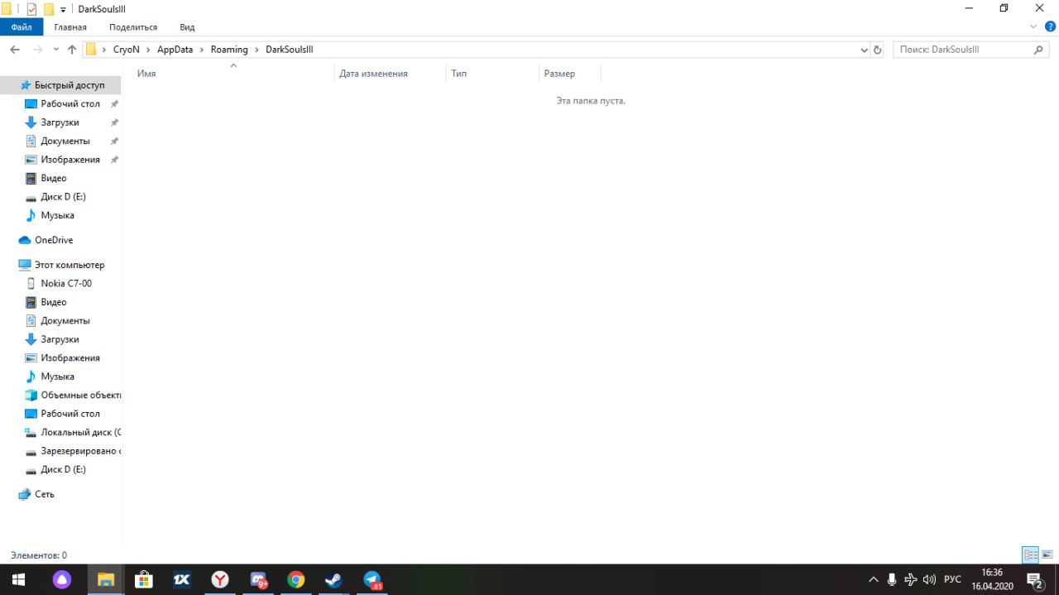Click new folder quick-access toolbar icon

[49, 8]
